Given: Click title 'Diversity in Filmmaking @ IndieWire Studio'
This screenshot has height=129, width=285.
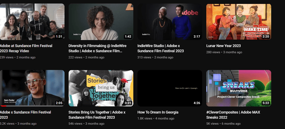Looking at the screenshot, I should click(97, 48).
